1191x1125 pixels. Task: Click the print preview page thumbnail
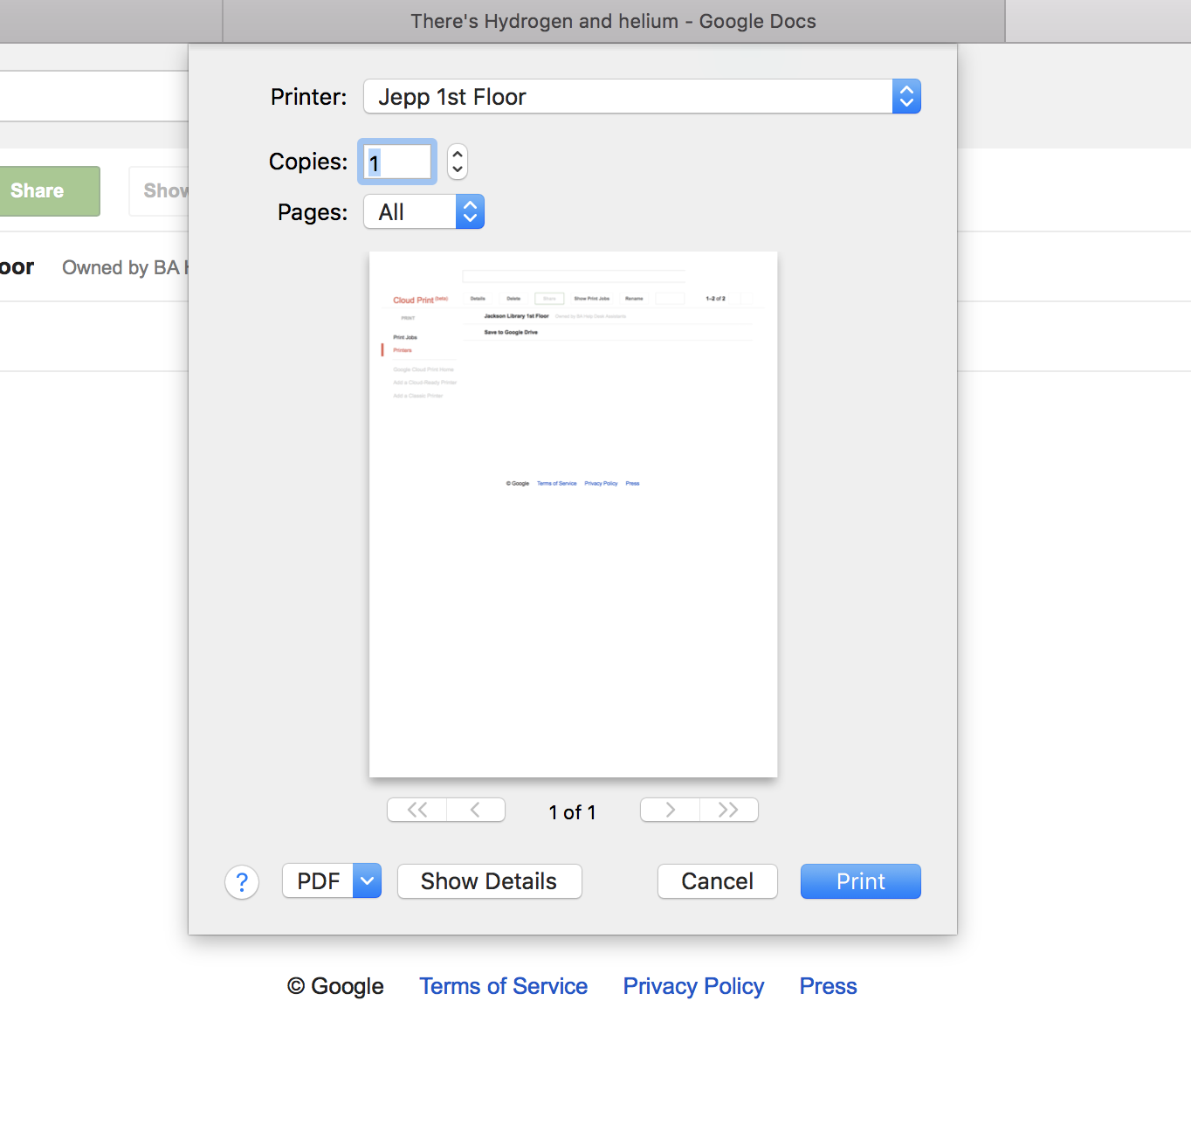[x=573, y=513]
